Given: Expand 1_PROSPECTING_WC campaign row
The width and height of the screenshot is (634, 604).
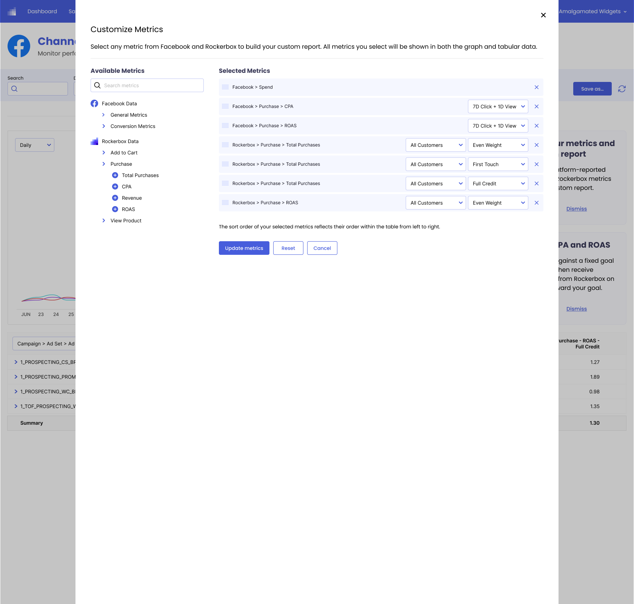Looking at the screenshot, I should pyautogui.click(x=16, y=391).
